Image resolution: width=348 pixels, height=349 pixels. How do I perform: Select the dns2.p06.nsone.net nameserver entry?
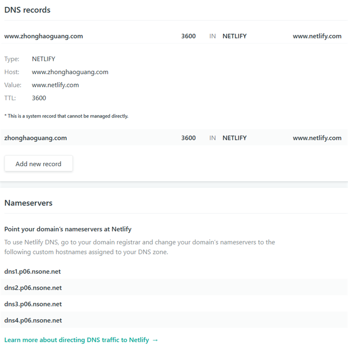click(33, 288)
